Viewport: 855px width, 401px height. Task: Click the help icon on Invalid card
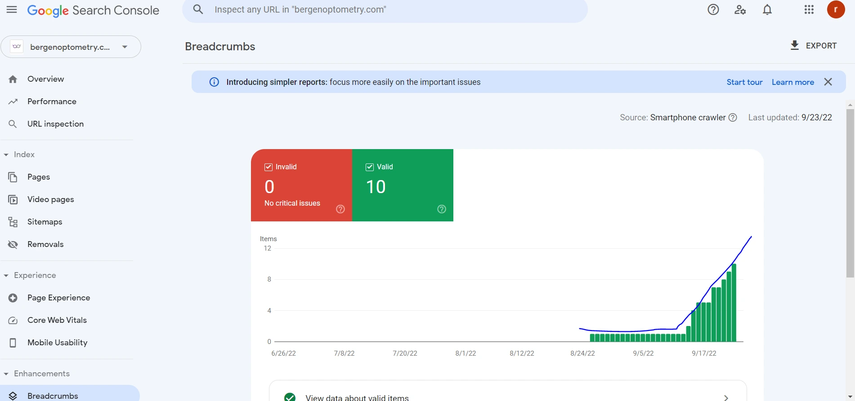[x=340, y=209]
